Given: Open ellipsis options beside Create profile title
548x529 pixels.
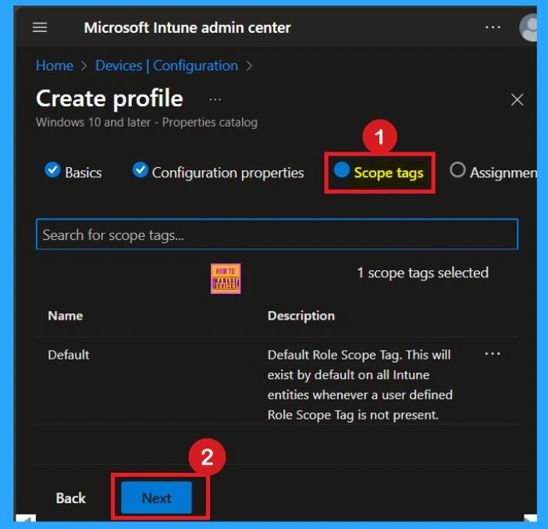Looking at the screenshot, I should [215, 100].
